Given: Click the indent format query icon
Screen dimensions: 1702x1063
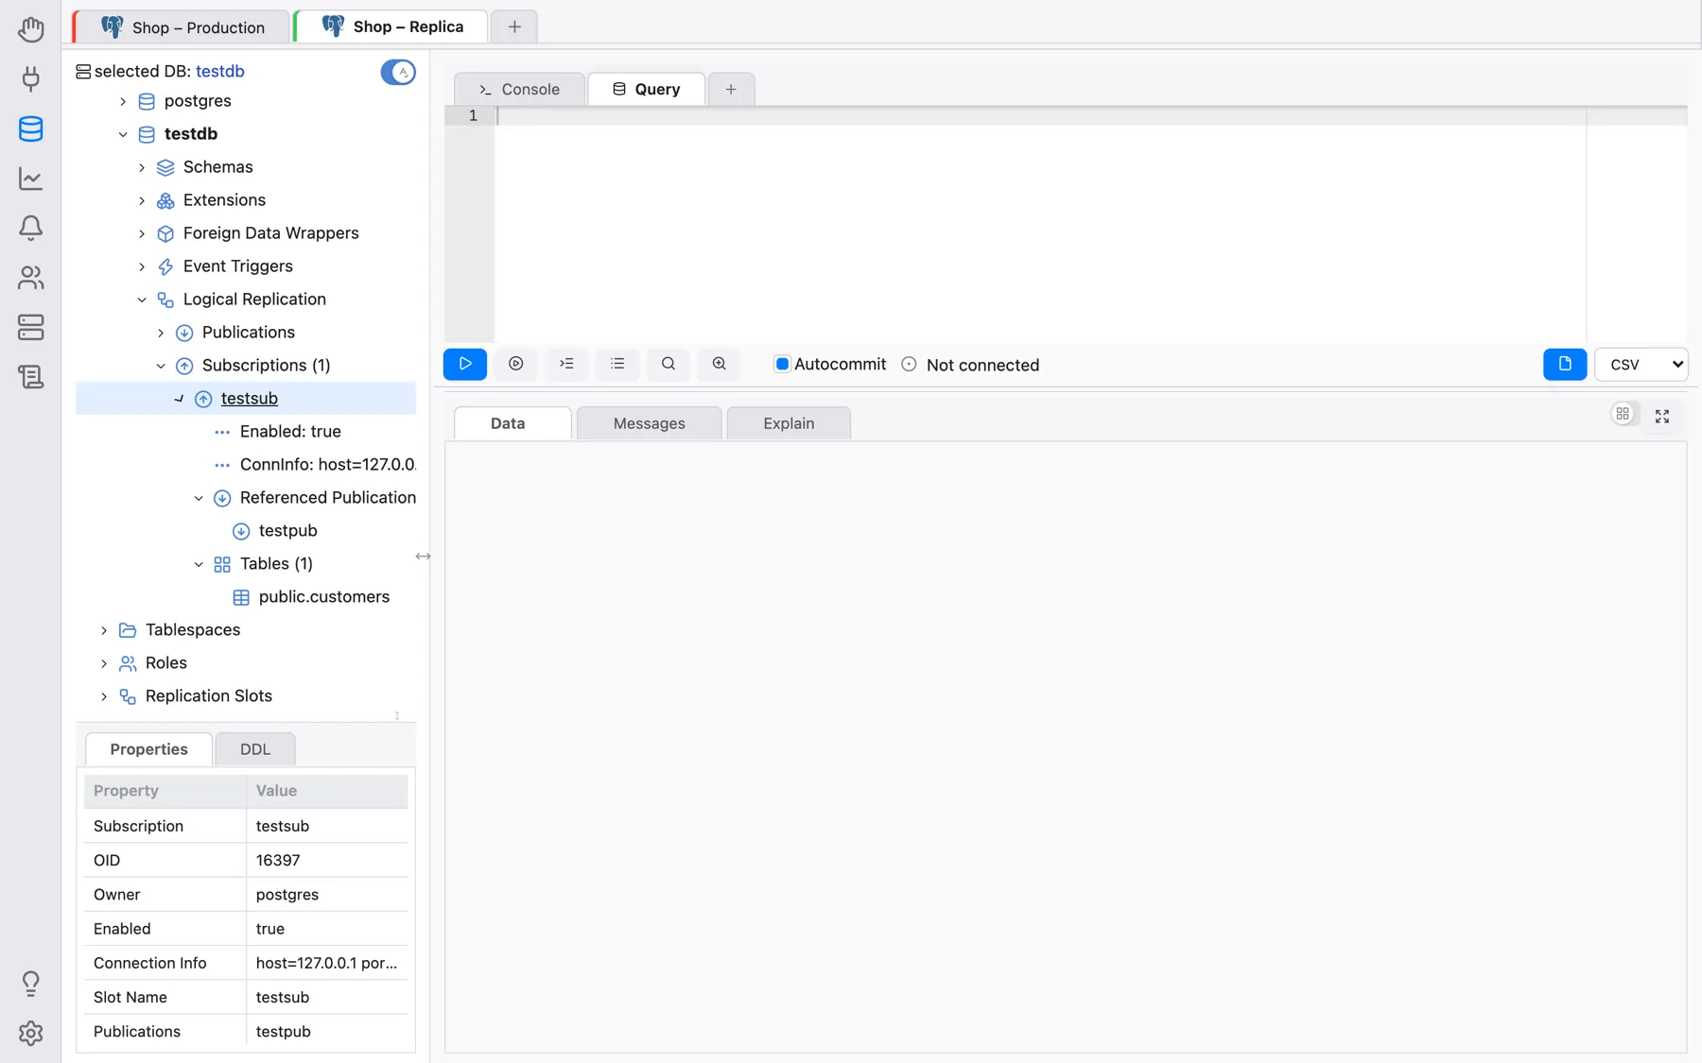Looking at the screenshot, I should 566,364.
